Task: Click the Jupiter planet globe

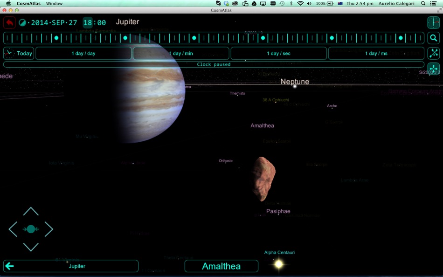Action: [150, 89]
